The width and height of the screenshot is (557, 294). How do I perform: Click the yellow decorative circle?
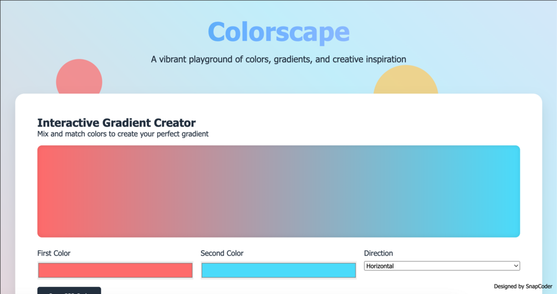(406, 81)
